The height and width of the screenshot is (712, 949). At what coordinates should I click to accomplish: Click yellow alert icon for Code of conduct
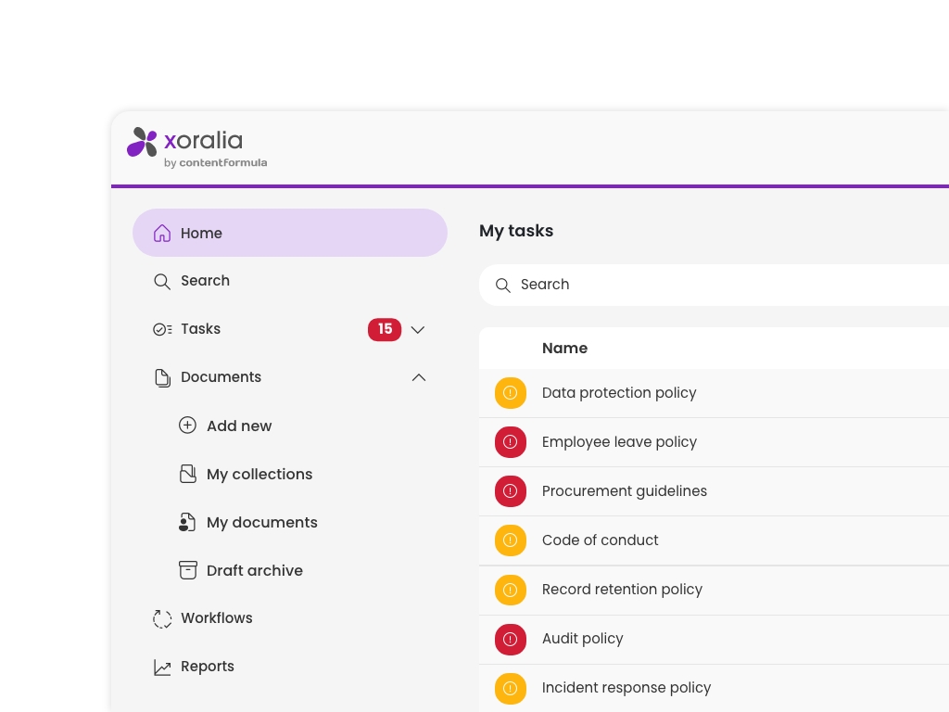[511, 540]
